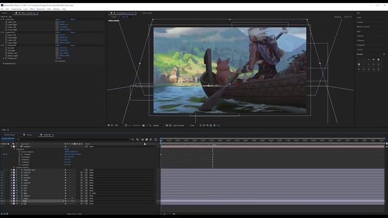Toggle the Power Pin effect fx switch
Image resolution: width=388 pixels, height=218 pixels.
(x=4, y=45)
